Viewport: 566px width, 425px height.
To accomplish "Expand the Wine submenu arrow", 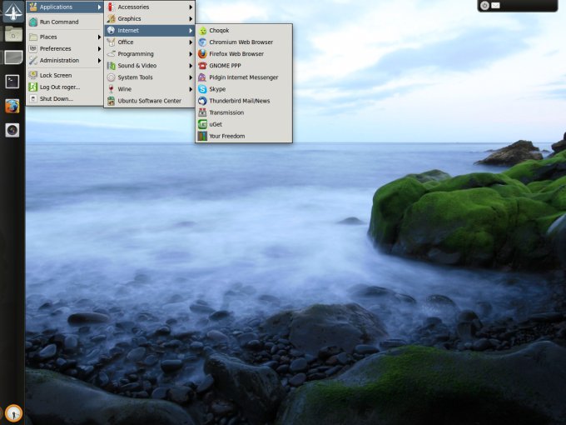I will tap(191, 89).
